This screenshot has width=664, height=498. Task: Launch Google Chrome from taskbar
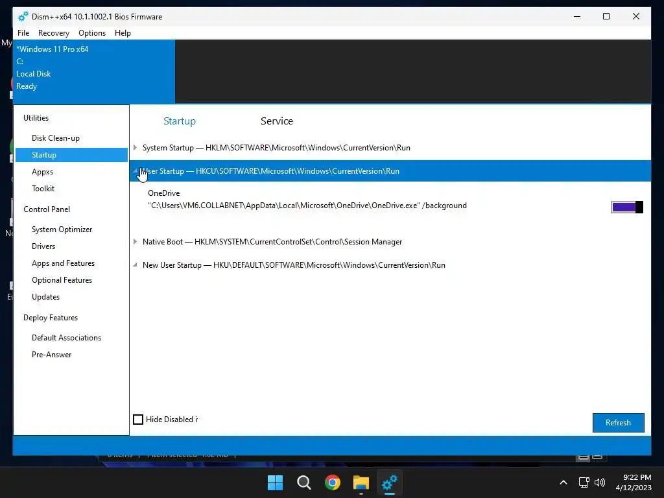pyautogui.click(x=333, y=482)
